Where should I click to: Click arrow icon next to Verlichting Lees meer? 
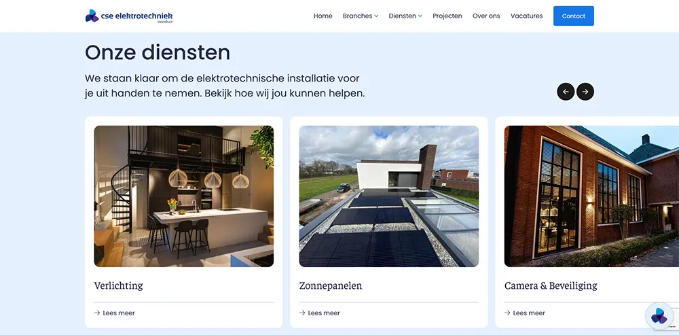point(97,313)
